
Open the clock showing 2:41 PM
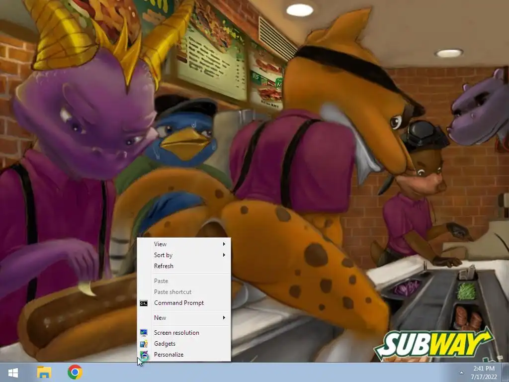point(484,373)
